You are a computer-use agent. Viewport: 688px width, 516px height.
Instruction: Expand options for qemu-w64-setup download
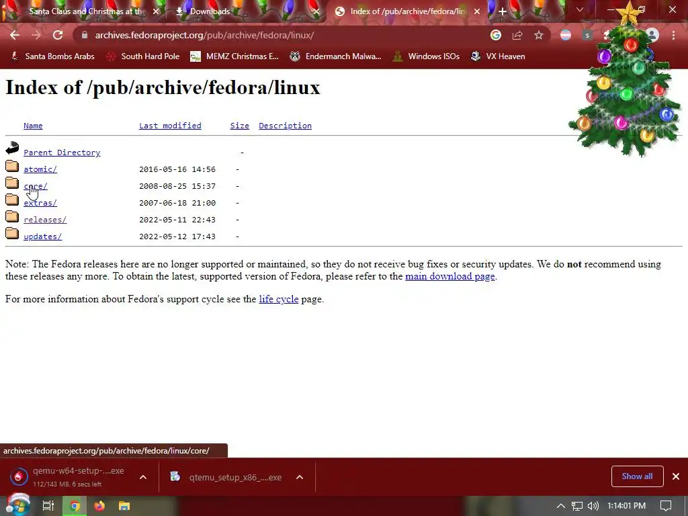point(143,477)
